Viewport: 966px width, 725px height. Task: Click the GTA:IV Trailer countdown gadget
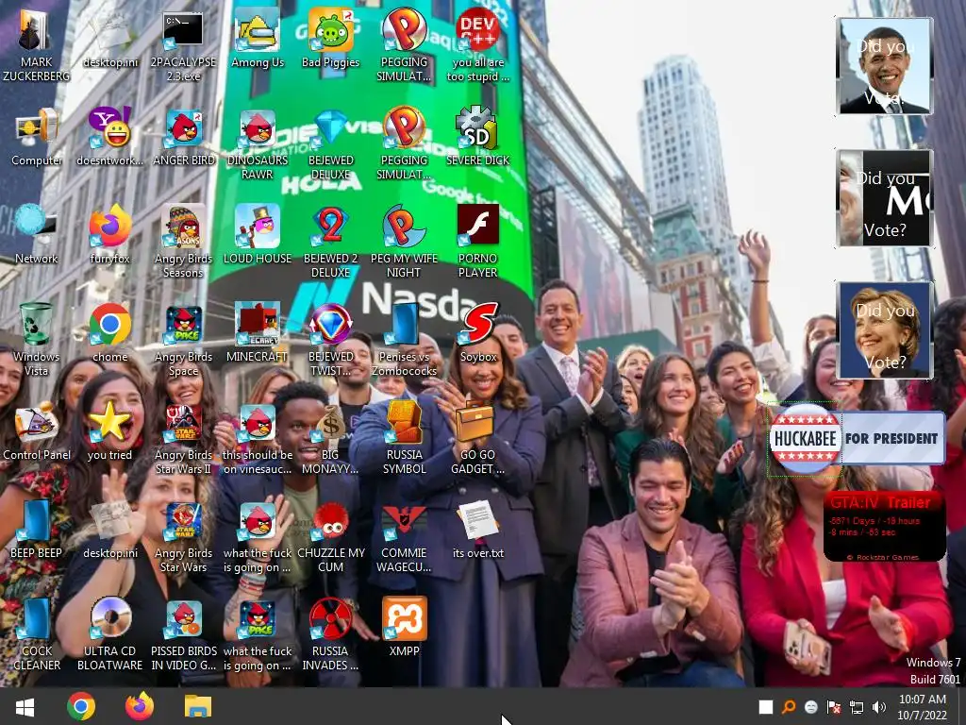coord(885,526)
